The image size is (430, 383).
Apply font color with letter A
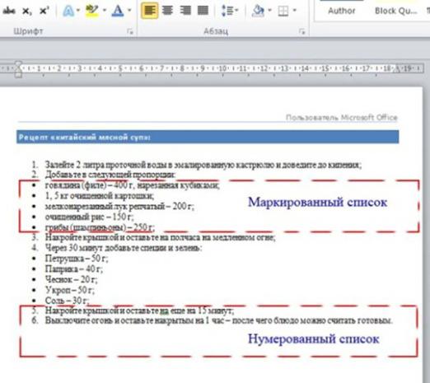pos(118,11)
